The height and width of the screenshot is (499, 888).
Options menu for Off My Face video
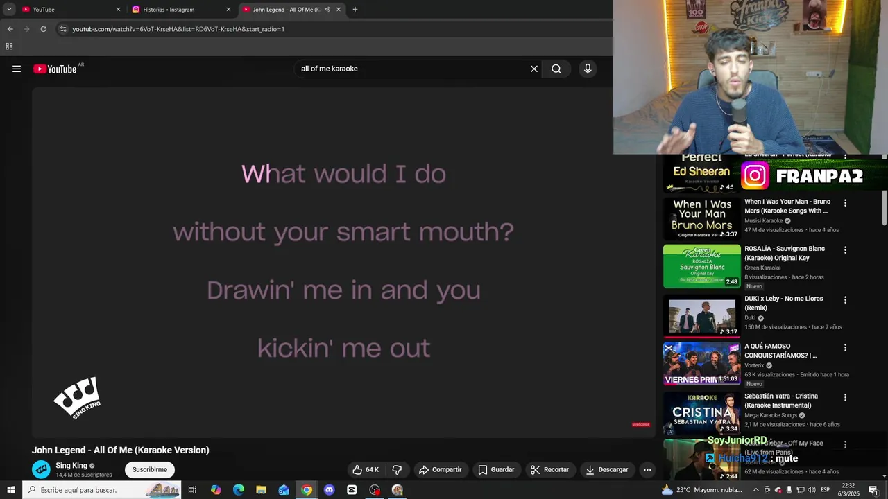(x=845, y=444)
